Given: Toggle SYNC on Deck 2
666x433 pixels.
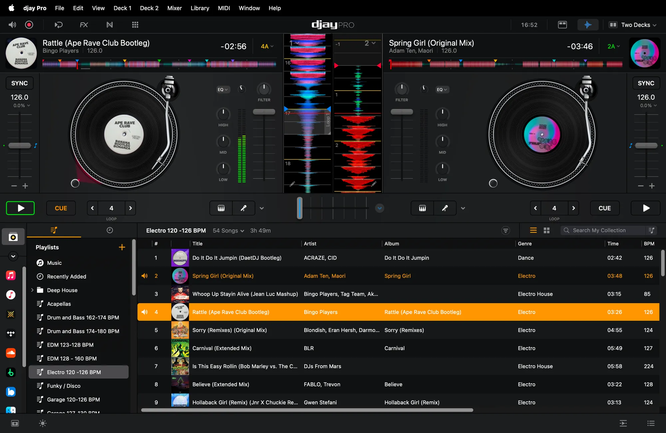Looking at the screenshot, I should [x=646, y=83].
